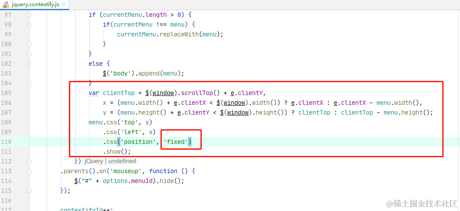Collapse the mouseup function at line 113
460x211 pixels.
coord(29,171)
